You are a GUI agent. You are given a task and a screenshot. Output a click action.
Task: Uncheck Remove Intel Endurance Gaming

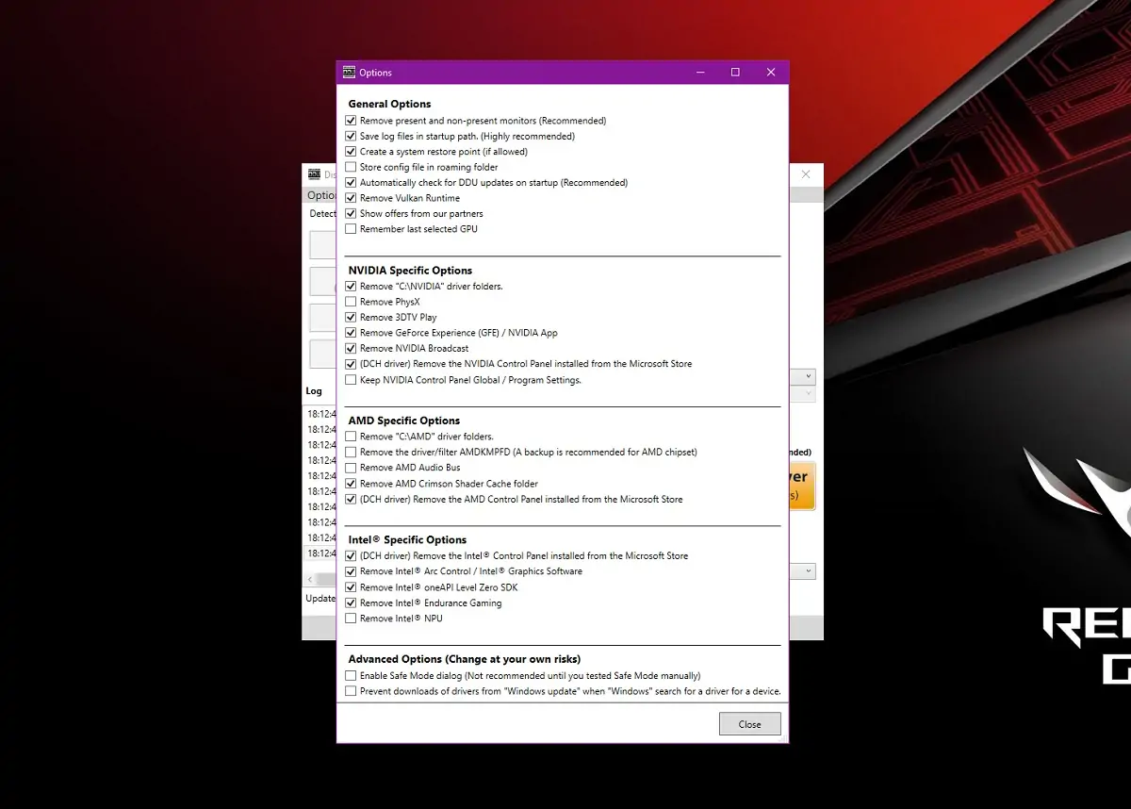[351, 603]
